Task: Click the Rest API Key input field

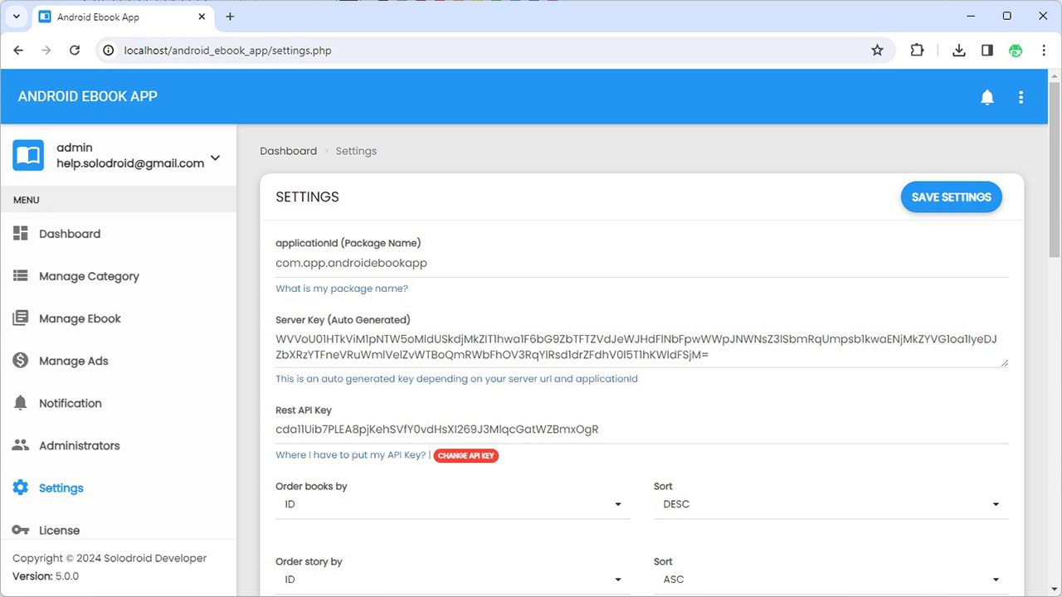Action: coord(641,430)
